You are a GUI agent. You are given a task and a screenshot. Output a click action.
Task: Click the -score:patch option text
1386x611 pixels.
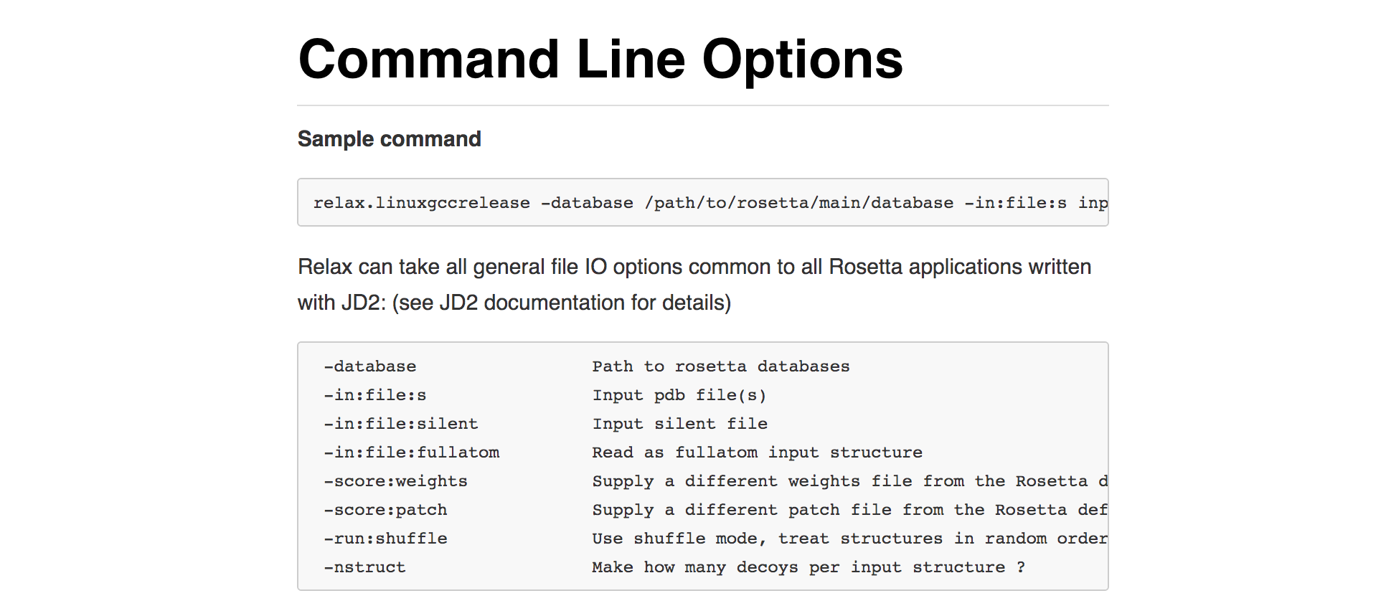[385, 510]
